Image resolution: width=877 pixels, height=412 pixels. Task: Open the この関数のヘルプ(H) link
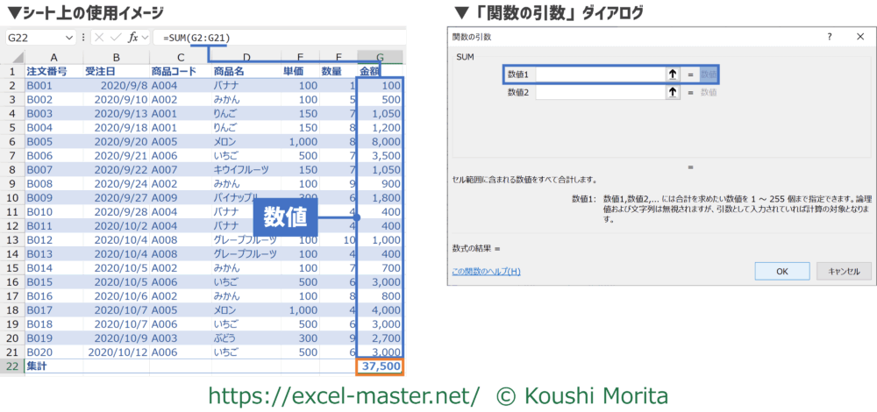(x=485, y=272)
